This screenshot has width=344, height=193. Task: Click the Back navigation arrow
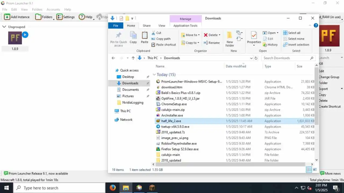[113, 58]
